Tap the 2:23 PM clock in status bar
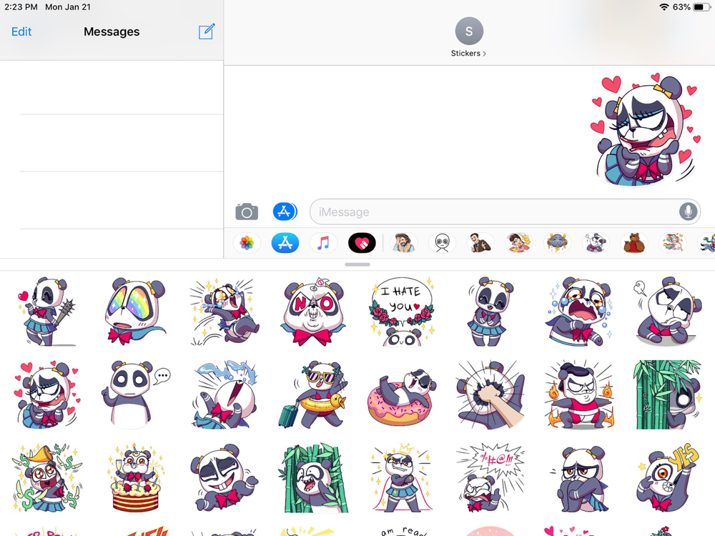Viewport: 715px width, 536px height. (x=21, y=7)
